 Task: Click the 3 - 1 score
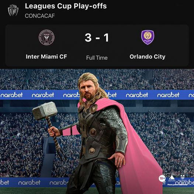click(97, 38)
